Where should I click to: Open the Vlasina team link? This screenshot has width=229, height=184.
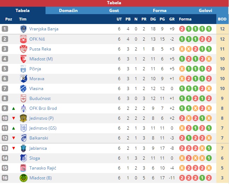[36, 89]
